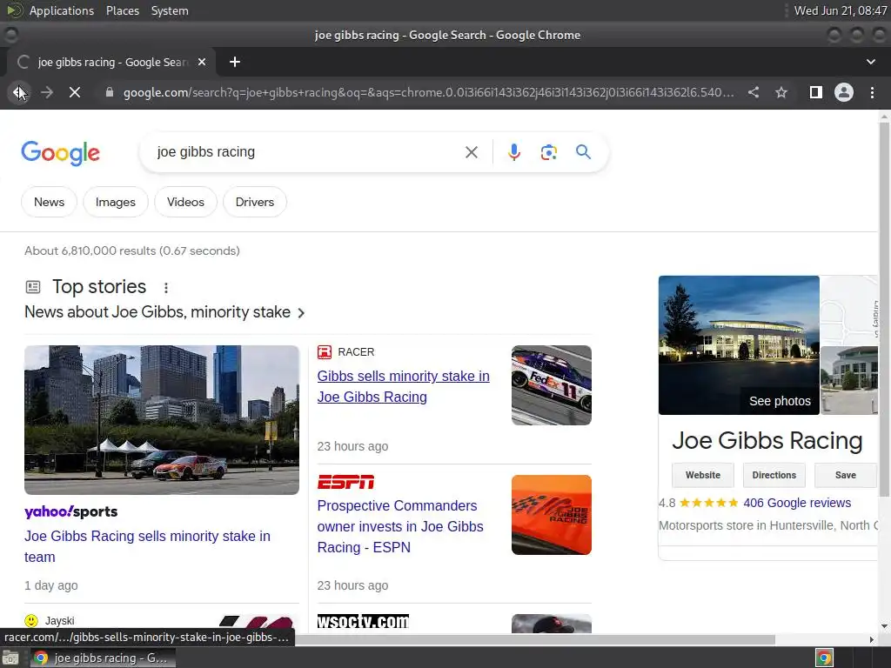The width and height of the screenshot is (891, 668).
Task: Select the Drivers filter chip
Action: pyautogui.click(x=255, y=202)
